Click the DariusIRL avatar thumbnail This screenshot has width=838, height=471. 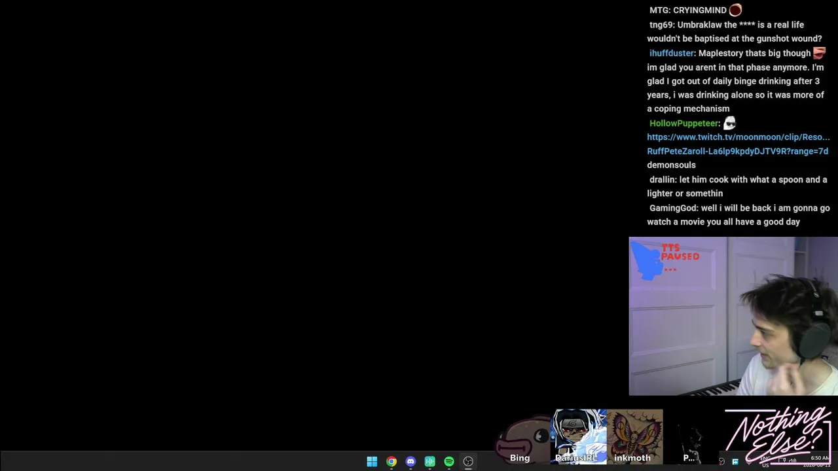coord(579,436)
